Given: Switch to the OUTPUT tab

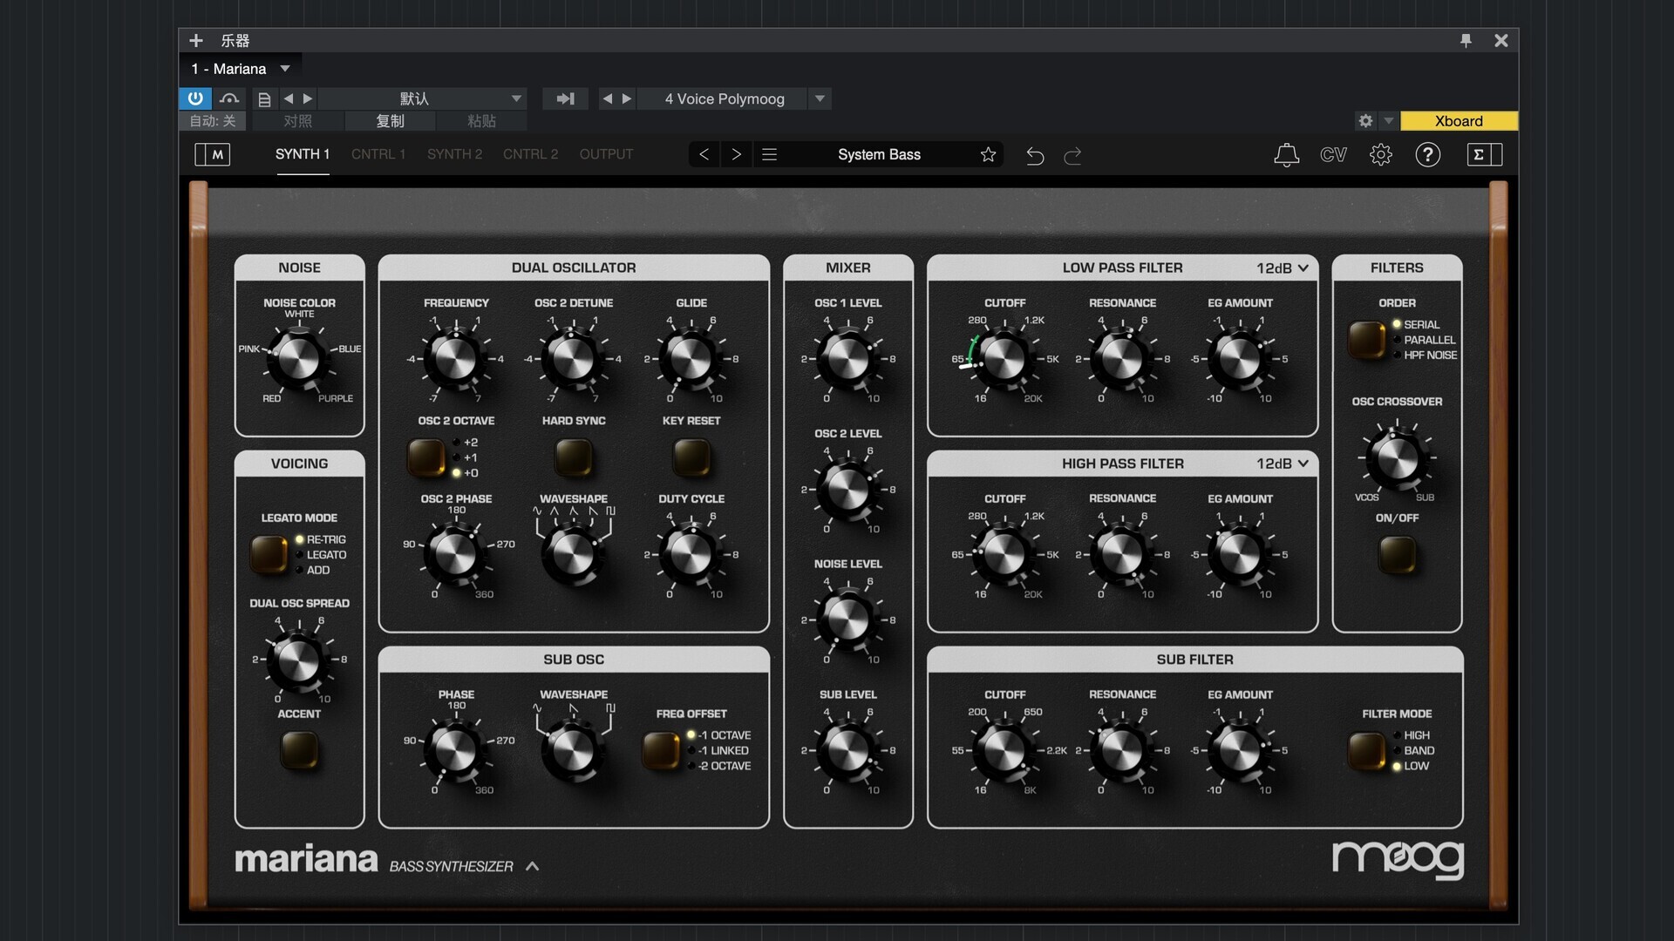Looking at the screenshot, I should (606, 154).
